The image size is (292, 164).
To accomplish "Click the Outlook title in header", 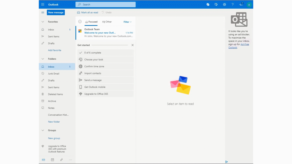I will click(x=53, y=4).
